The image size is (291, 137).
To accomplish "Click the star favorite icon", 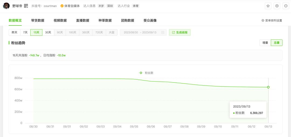I will pyautogui.click(x=268, y=6).
